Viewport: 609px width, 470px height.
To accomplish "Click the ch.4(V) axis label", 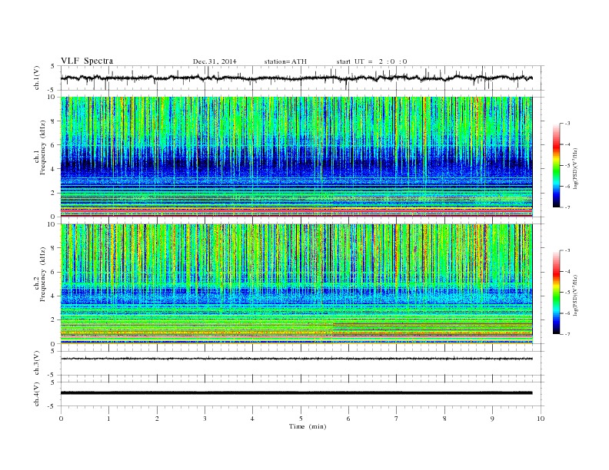I will click(37, 395).
